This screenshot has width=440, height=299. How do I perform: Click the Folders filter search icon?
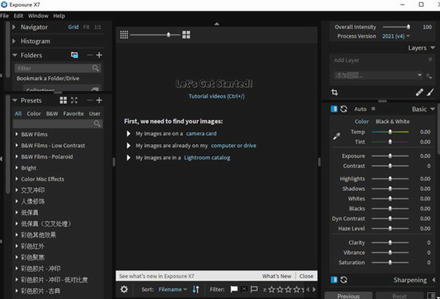coord(96,68)
